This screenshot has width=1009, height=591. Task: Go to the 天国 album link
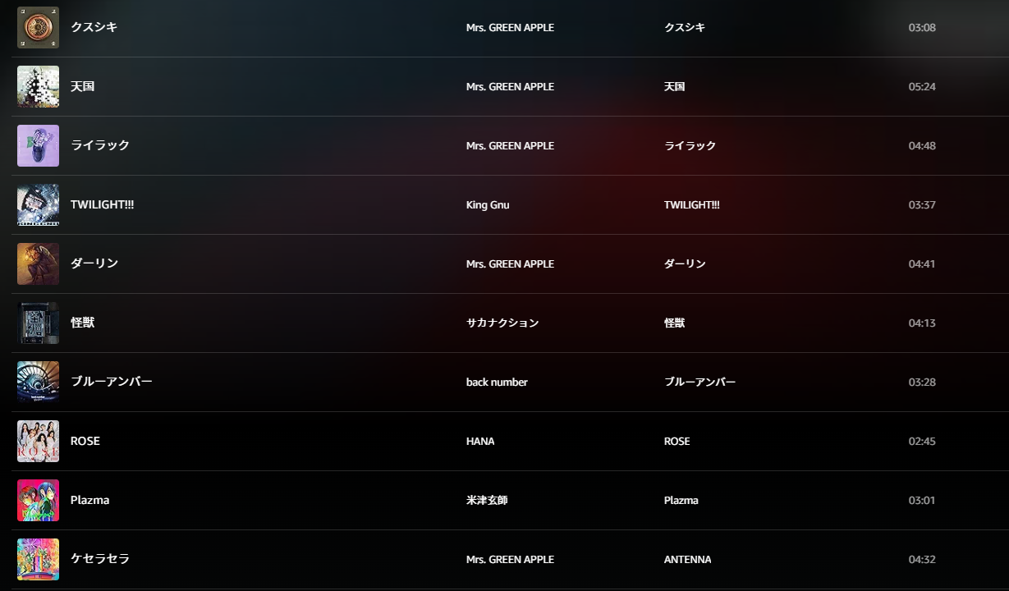point(674,86)
